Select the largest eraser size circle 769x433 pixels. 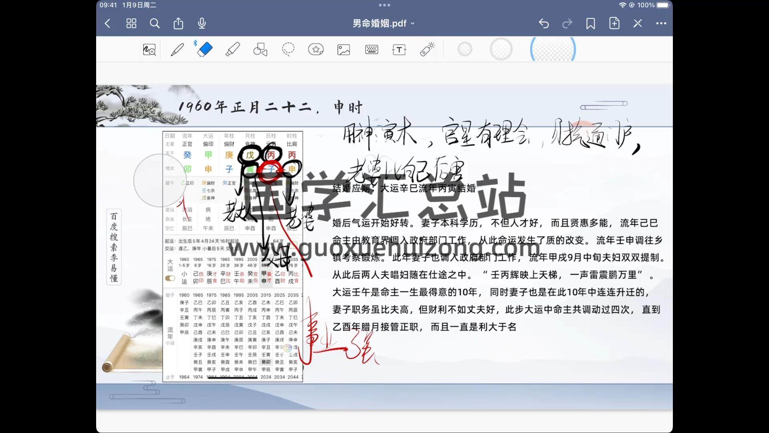(x=553, y=50)
